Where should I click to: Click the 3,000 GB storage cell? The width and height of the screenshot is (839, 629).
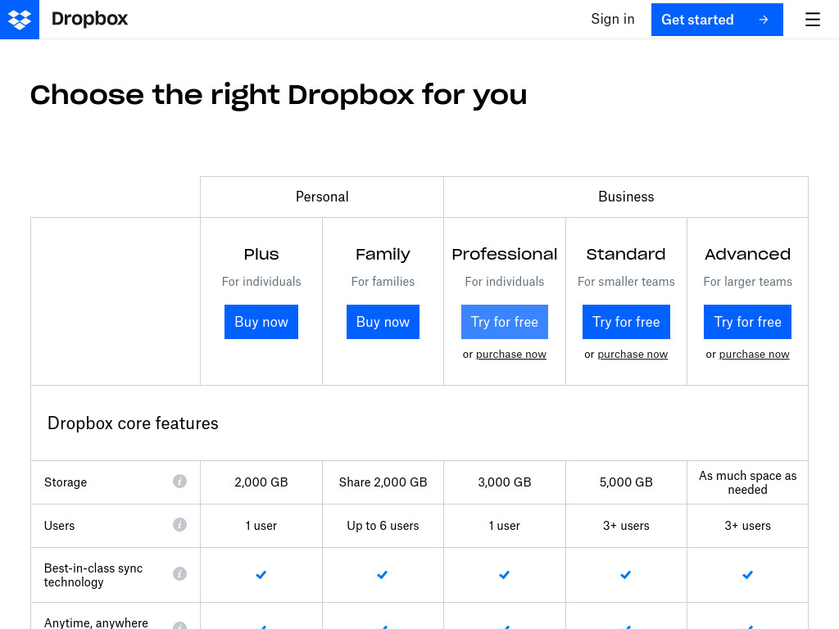point(505,482)
